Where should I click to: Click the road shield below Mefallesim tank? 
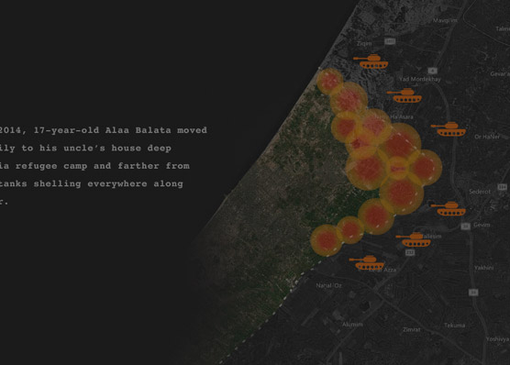(410, 252)
